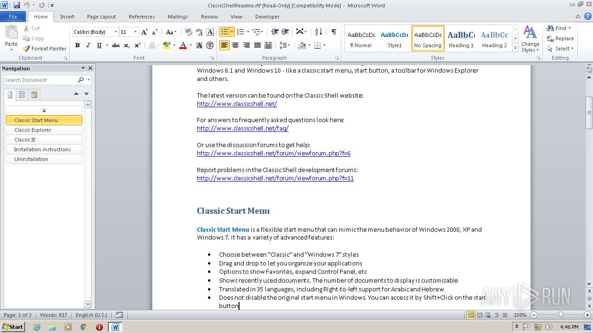Jump to Classic Explorer heading
Viewport: 593px width, 333px height.
pyautogui.click(x=44, y=130)
